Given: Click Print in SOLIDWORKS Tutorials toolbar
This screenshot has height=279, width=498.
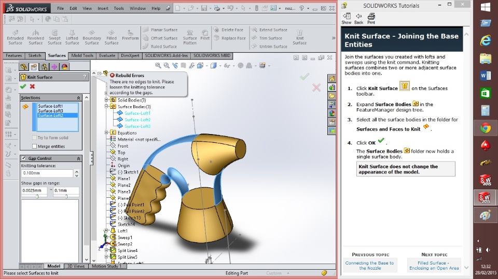Looking at the screenshot, I should pos(371,19).
